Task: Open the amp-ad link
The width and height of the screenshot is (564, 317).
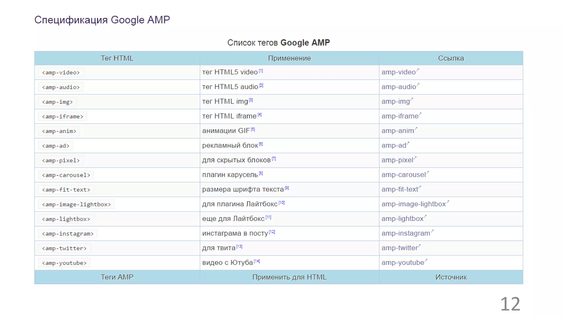Action: 394,145
